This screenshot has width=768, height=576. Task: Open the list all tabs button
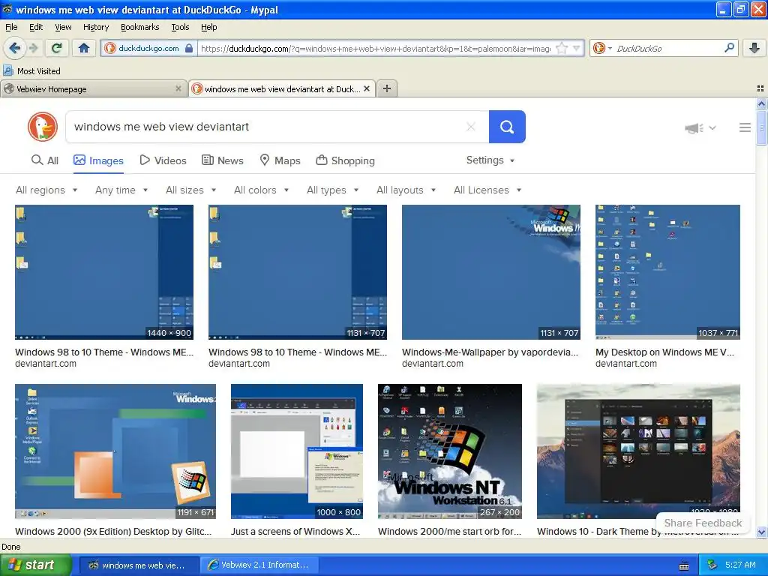pos(760,88)
